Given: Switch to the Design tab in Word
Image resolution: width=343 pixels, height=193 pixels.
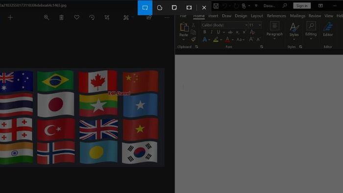Looking at the screenshot, I should click(x=241, y=16).
